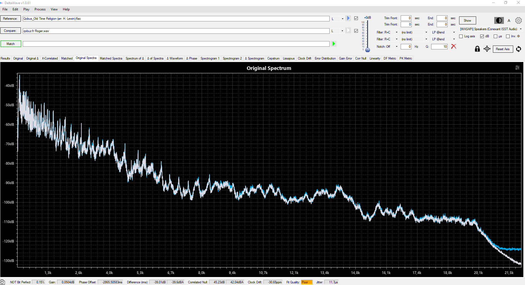Open settings gear icon

pyautogui.click(x=518, y=21)
